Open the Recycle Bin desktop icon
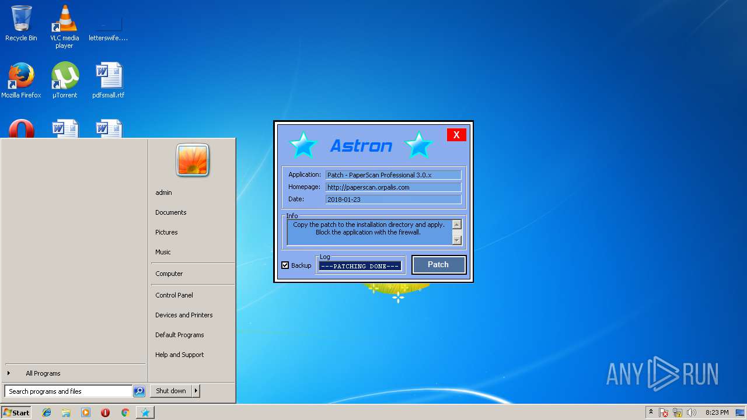This screenshot has width=747, height=420. coord(21,23)
